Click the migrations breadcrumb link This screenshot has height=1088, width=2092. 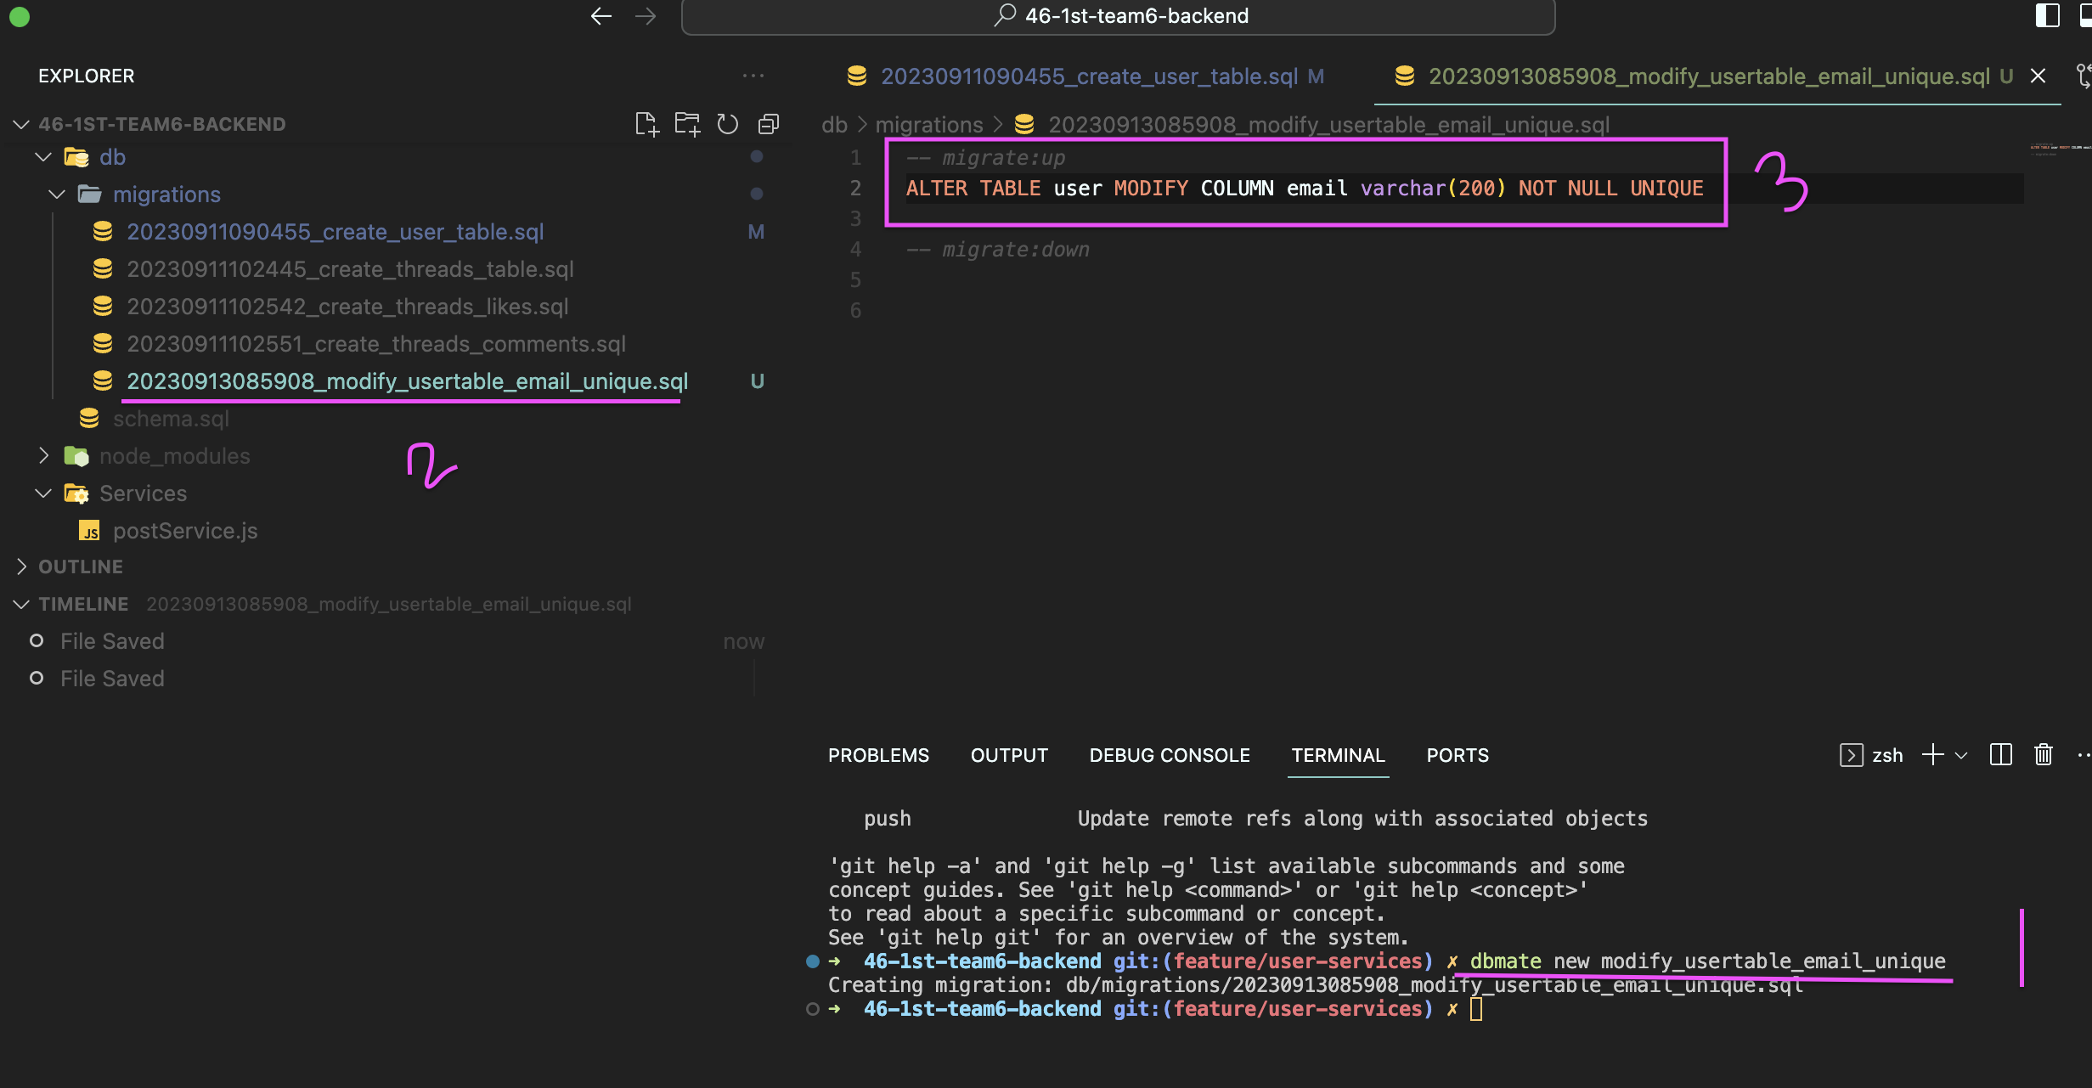(x=928, y=125)
